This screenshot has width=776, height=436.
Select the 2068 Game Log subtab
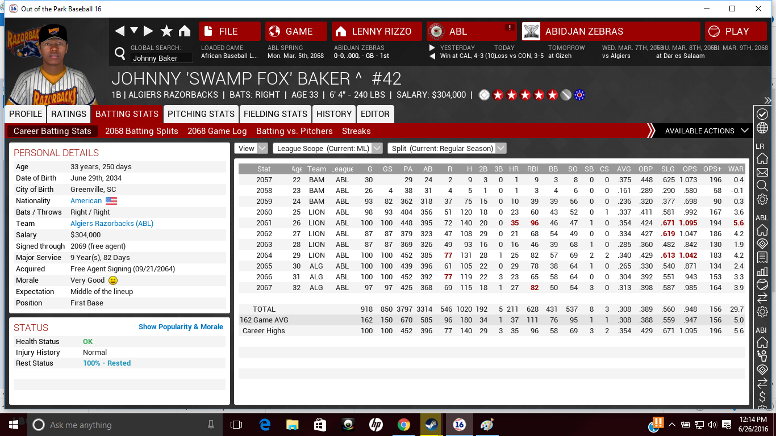[217, 131]
